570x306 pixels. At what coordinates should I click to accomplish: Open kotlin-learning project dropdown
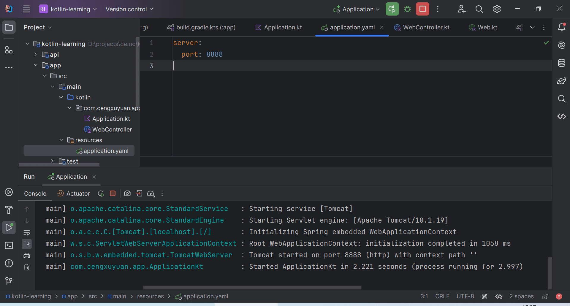(x=68, y=9)
